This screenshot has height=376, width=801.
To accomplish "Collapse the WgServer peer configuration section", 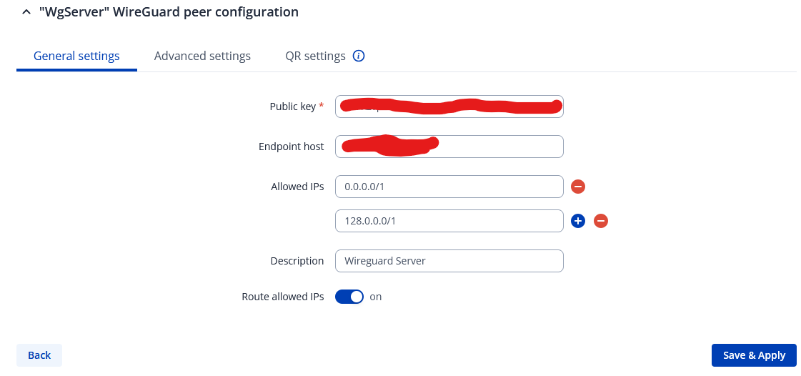I will point(26,12).
